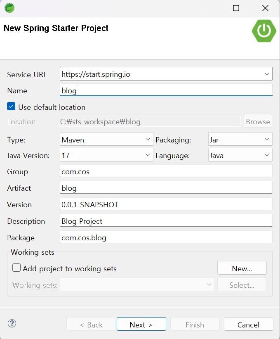Screen dimensions: 280x339
Task: Open the Language dropdown showing Java
Action: (x=240, y=155)
